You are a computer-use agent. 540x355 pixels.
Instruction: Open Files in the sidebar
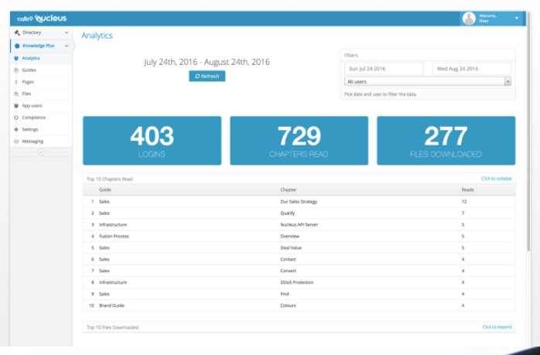[x=41, y=94]
